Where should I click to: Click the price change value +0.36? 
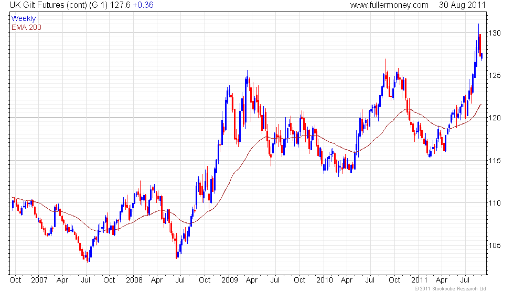[x=143, y=5]
